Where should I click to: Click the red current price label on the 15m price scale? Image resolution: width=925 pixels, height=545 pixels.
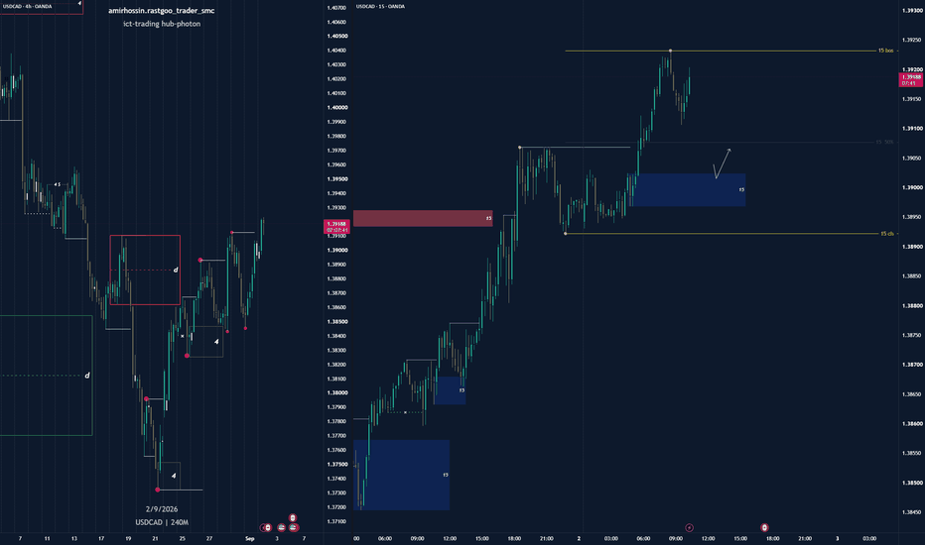pyautogui.click(x=911, y=80)
